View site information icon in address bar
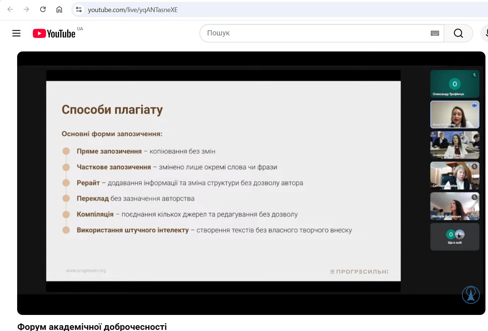The height and width of the screenshot is (331, 488). click(x=79, y=9)
